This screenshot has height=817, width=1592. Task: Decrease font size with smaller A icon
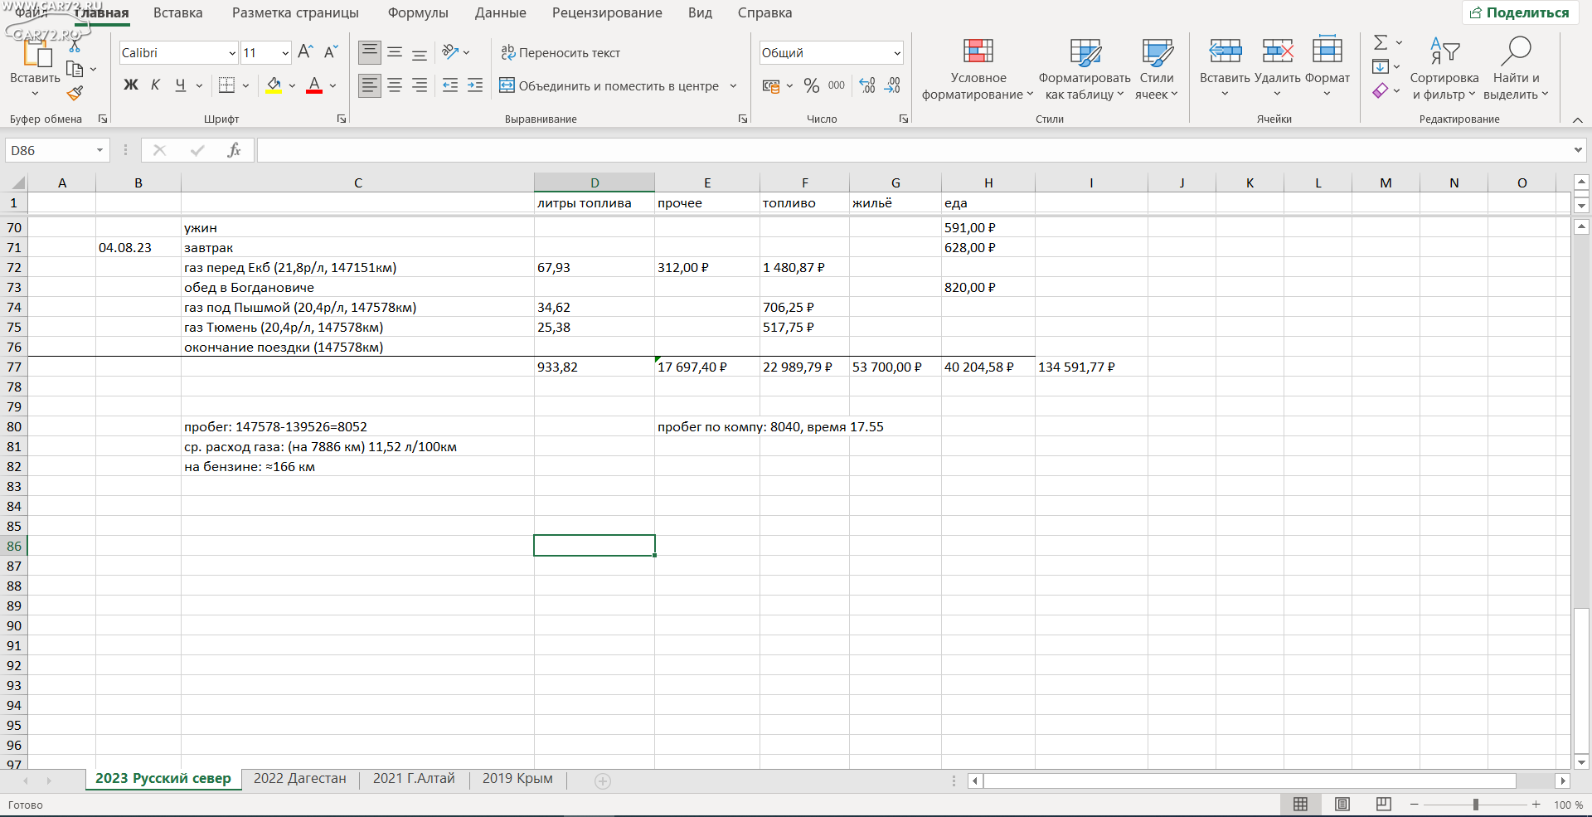click(331, 52)
